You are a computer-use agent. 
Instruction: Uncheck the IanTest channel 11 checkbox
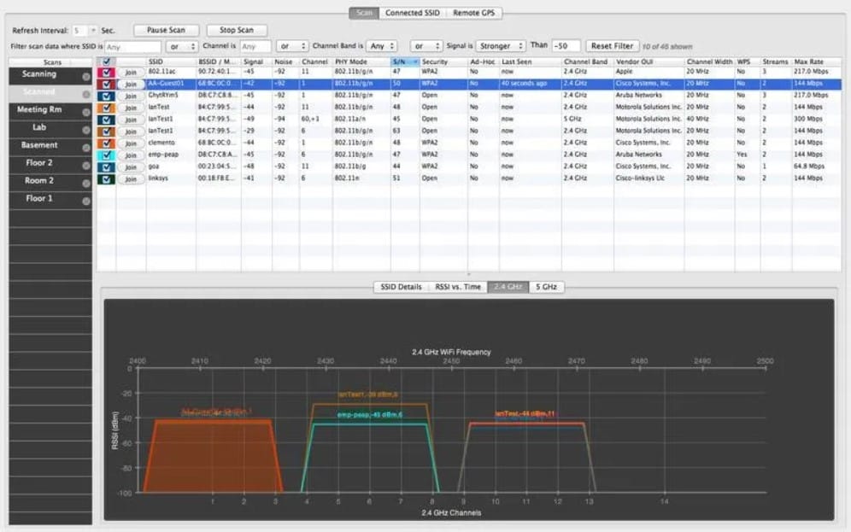[106, 108]
